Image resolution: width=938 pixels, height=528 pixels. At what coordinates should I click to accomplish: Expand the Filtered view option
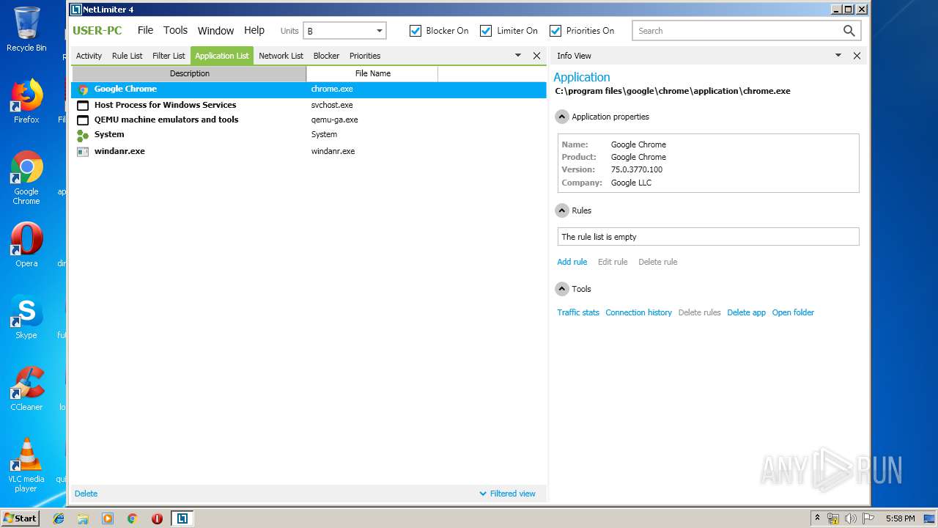507,494
